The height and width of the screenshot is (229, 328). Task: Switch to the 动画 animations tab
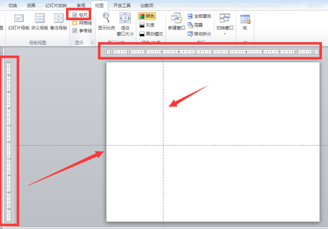click(x=31, y=5)
